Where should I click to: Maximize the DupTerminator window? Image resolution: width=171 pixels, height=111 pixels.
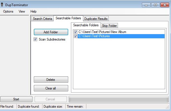(x=155, y=5)
